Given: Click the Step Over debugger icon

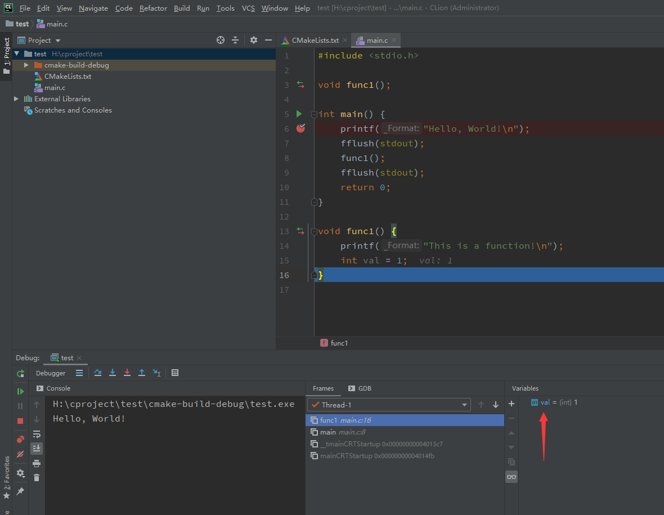Looking at the screenshot, I should pyautogui.click(x=98, y=373).
